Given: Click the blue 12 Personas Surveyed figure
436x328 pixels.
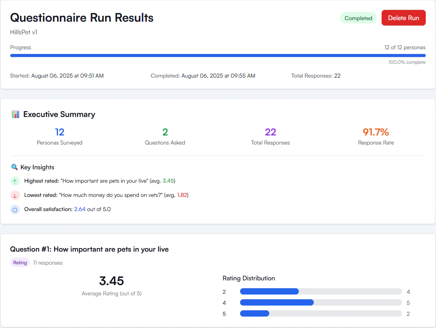Looking at the screenshot, I should point(60,132).
